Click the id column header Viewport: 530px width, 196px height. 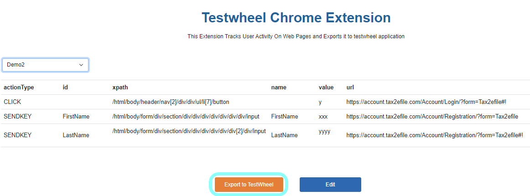65,87
